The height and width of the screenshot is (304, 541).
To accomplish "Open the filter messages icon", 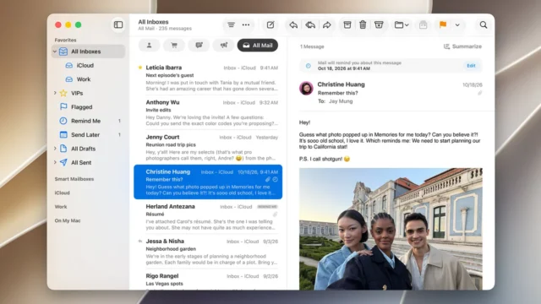I will tap(231, 24).
